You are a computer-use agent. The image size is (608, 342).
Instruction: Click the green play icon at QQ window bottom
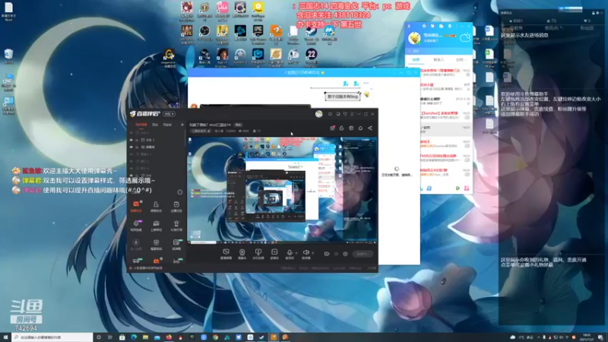(458, 188)
